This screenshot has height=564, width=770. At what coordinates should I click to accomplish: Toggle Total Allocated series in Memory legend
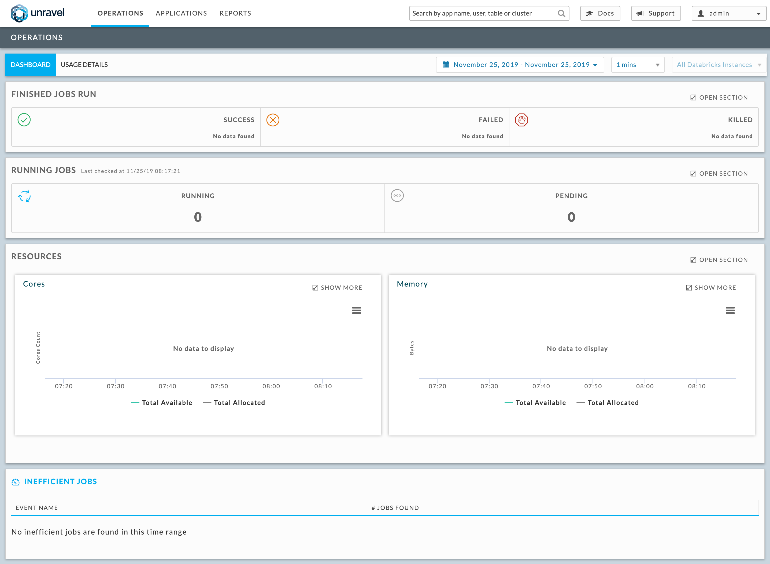608,403
